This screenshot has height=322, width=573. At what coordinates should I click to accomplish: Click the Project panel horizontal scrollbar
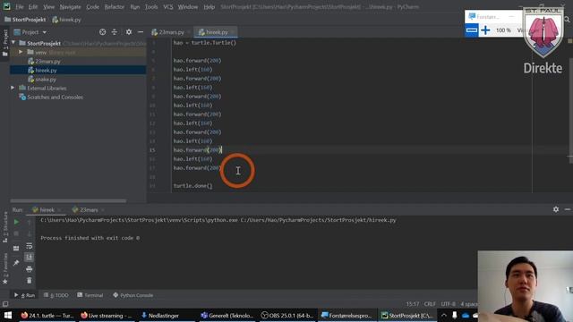click(68, 200)
